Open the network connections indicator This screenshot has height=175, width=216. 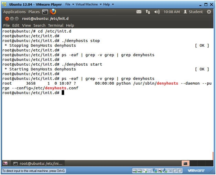pyautogui.click(x=148, y=12)
